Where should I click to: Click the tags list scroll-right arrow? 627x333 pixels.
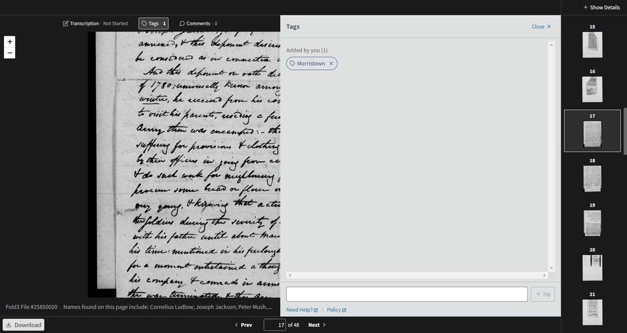(x=545, y=275)
